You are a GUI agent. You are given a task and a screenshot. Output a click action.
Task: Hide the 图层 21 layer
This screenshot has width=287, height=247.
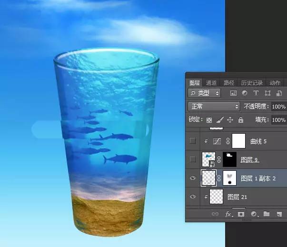(192, 197)
